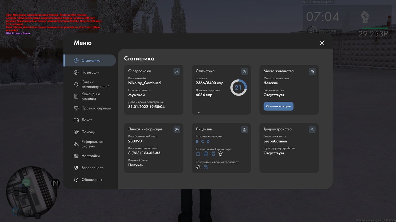This screenshot has width=396, height=222.
Task: Click the pickaxe icon on Трудоустройство card
Action: (312, 129)
